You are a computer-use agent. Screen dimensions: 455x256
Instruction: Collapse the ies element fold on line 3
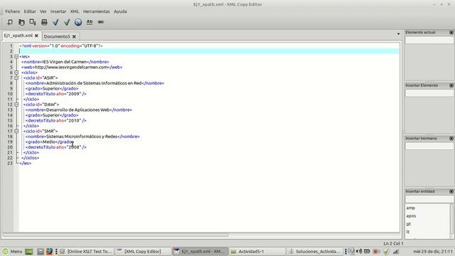[x=16, y=57]
